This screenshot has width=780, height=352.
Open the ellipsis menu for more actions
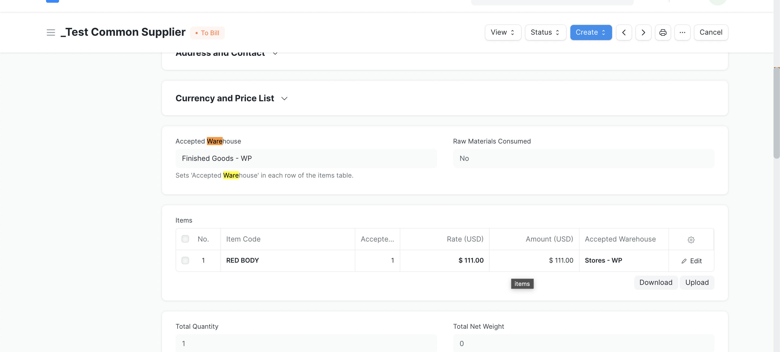pyautogui.click(x=682, y=32)
